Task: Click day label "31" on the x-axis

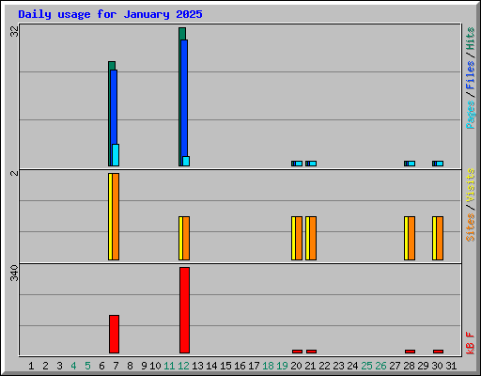Action: point(451,366)
